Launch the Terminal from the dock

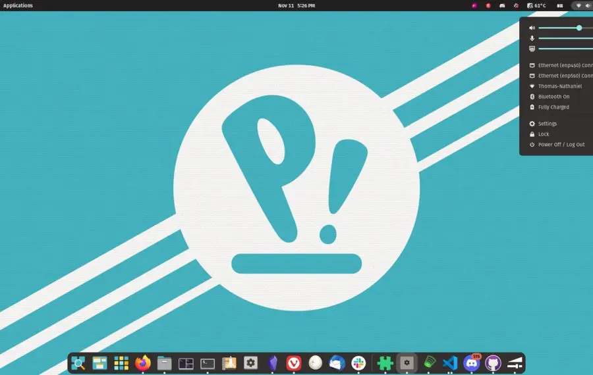click(208, 363)
